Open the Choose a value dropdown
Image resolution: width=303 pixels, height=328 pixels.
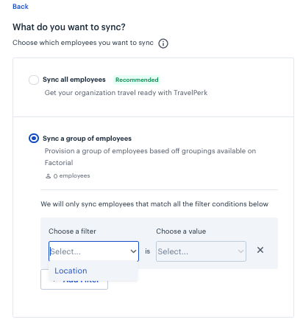[201, 251]
